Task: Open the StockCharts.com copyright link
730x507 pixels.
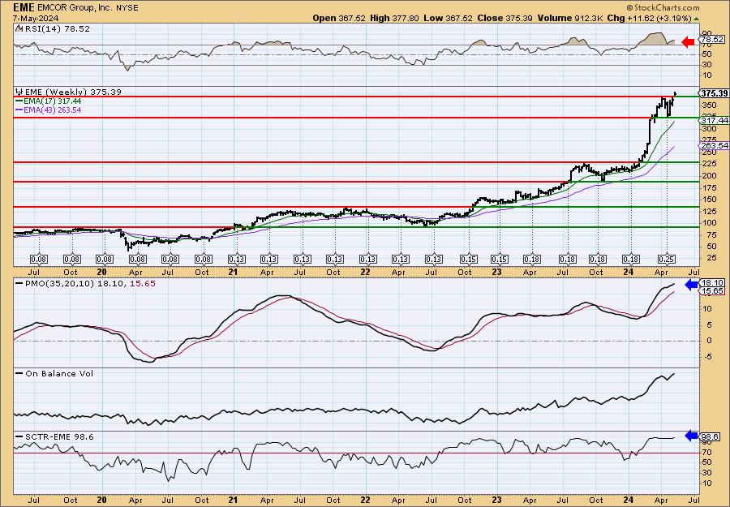Action: (663, 7)
